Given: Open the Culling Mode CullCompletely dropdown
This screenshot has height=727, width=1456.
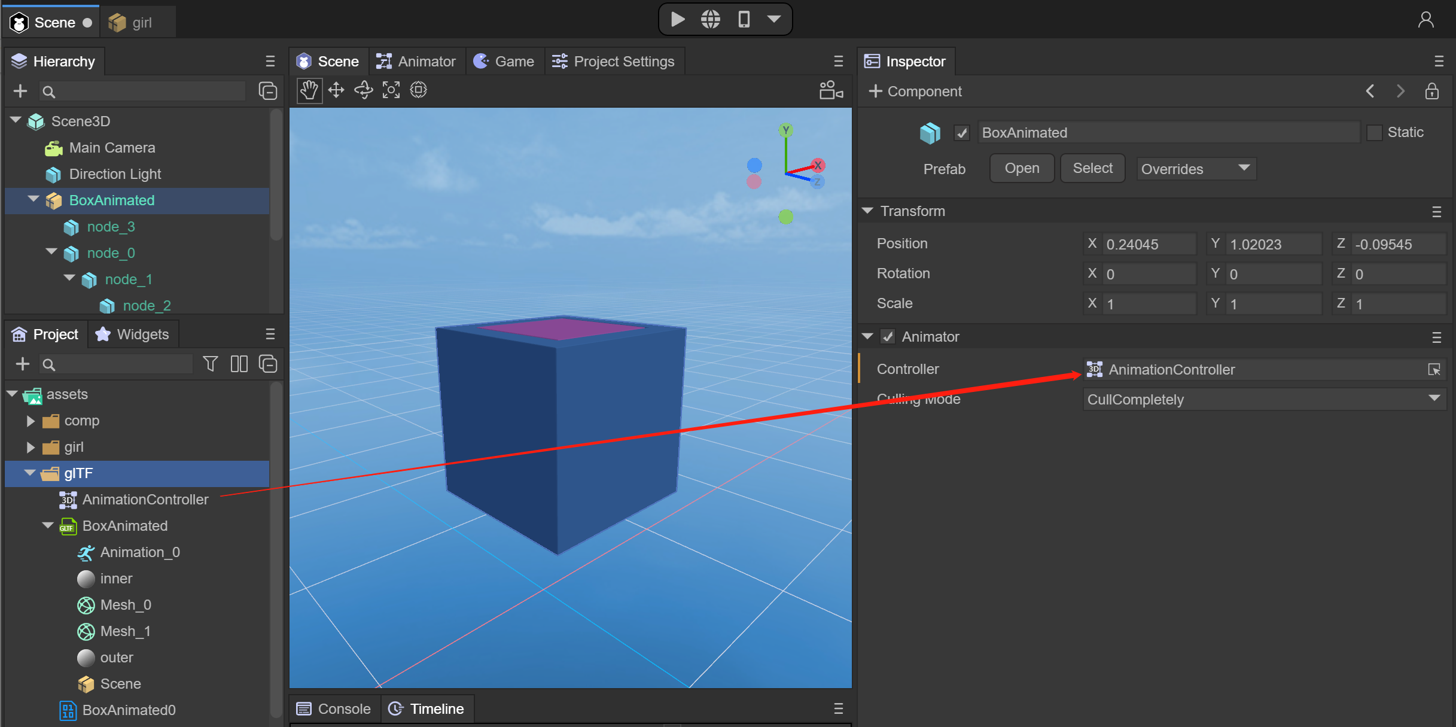Looking at the screenshot, I should [1263, 400].
